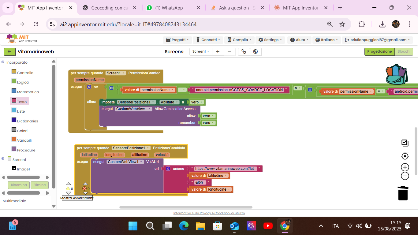This screenshot has width=418, height=235.
Task: Click the green back arrow button
Action: (x=9, y=52)
